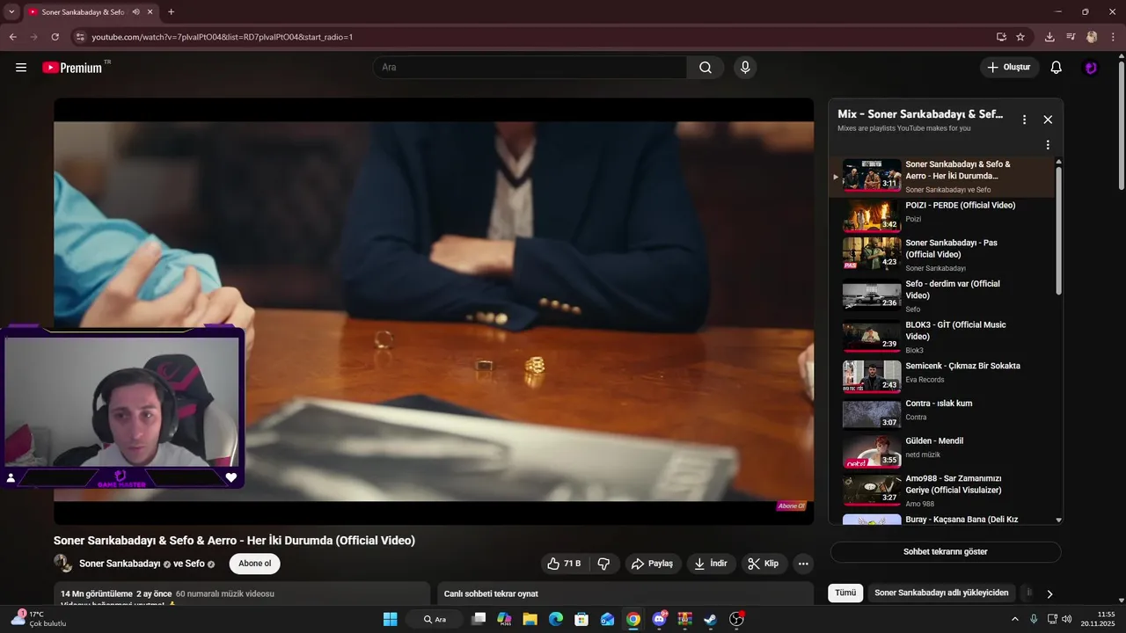
Task: Open the Windows Start menu
Action: (x=390, y=619)
